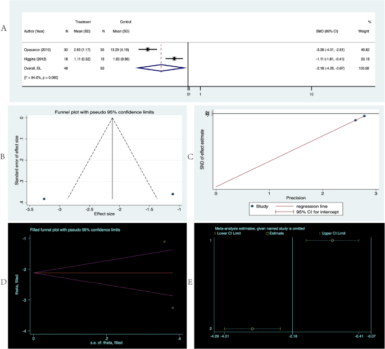Click the '-4.01' tick label in panel E

click(225, 336)
